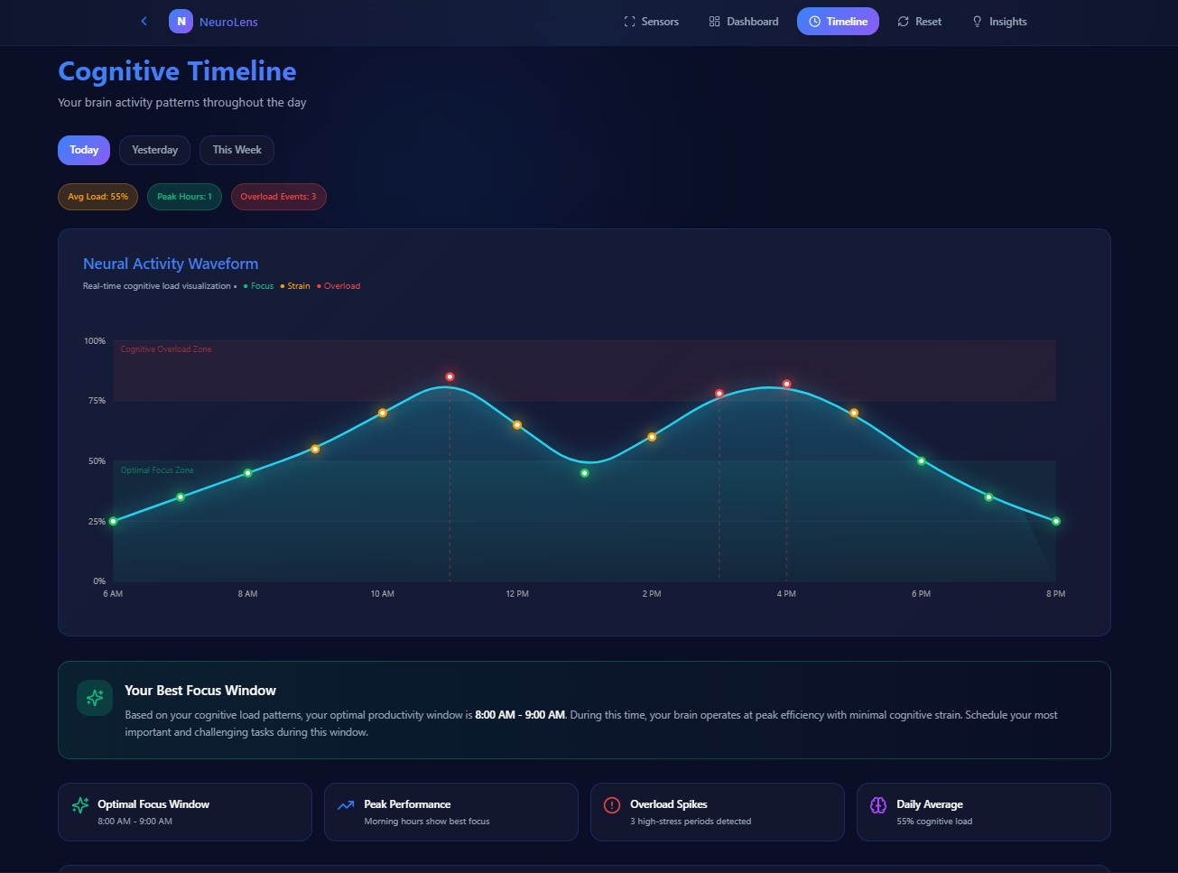The image size is (1178, 873).
Task: Click the sparkle icon in Best Focus Window card
Action: 95,698
